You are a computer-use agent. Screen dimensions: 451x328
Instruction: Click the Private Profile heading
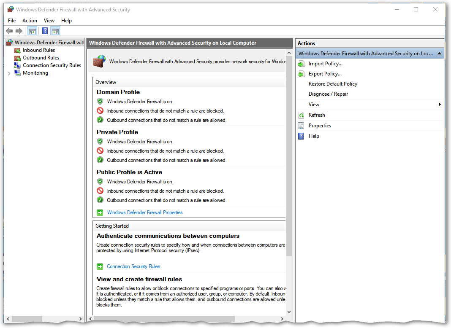pos(117,132)
